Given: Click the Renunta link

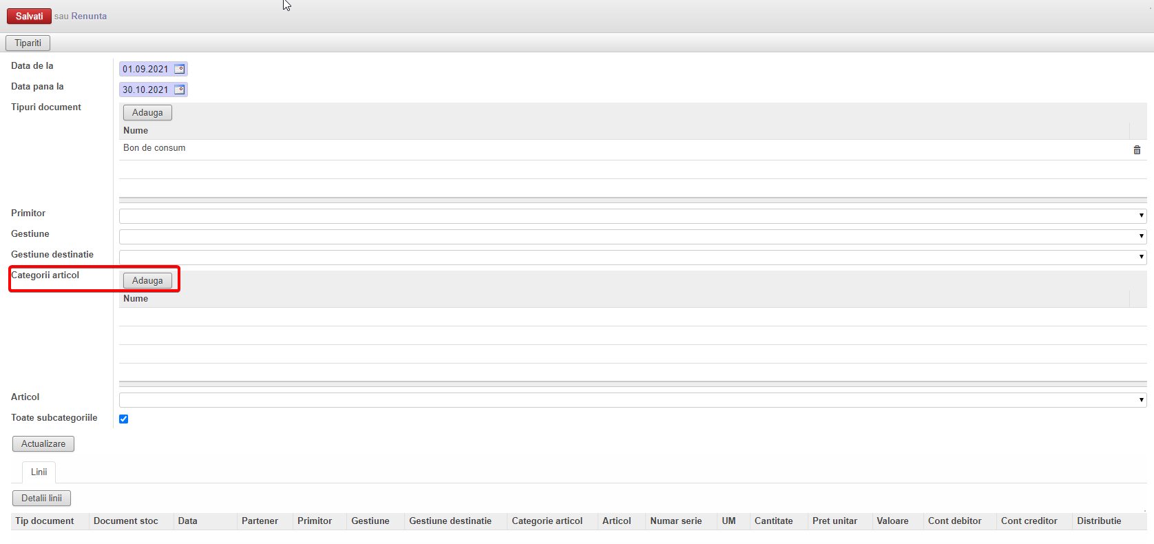Looking at the screenshot, I should click(x=89, y=16).
